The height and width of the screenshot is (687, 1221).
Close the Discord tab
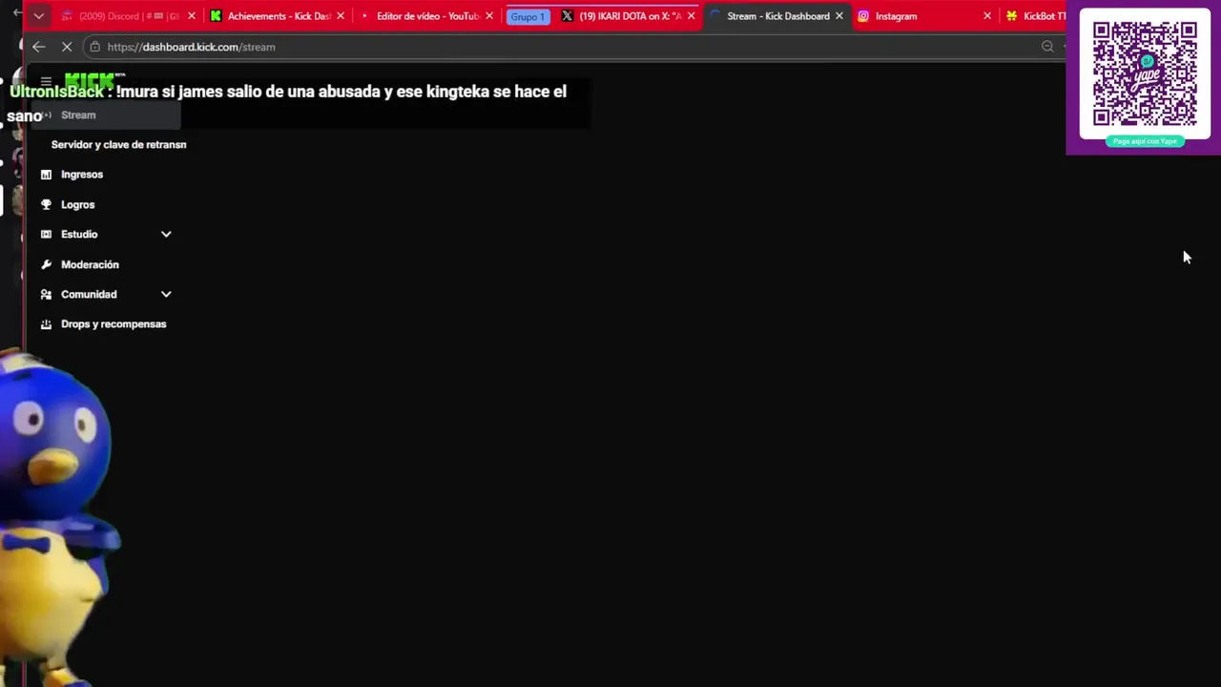(192, 16)
